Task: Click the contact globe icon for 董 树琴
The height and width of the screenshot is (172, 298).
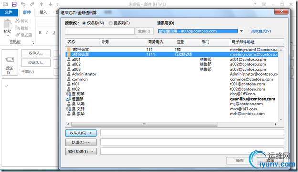Action: coord(69,94)
